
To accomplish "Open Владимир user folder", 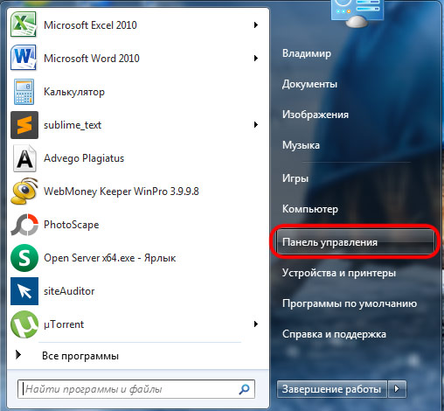I will (x=307, y=53).
